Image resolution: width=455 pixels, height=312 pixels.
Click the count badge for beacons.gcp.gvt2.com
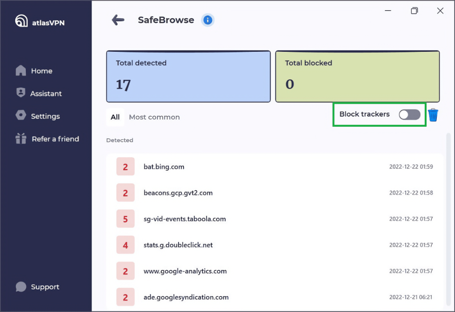(x=125, y=192)
